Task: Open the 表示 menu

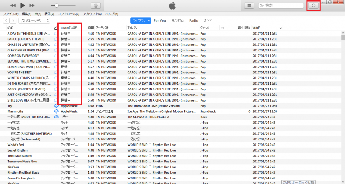Action: point(49,14)
